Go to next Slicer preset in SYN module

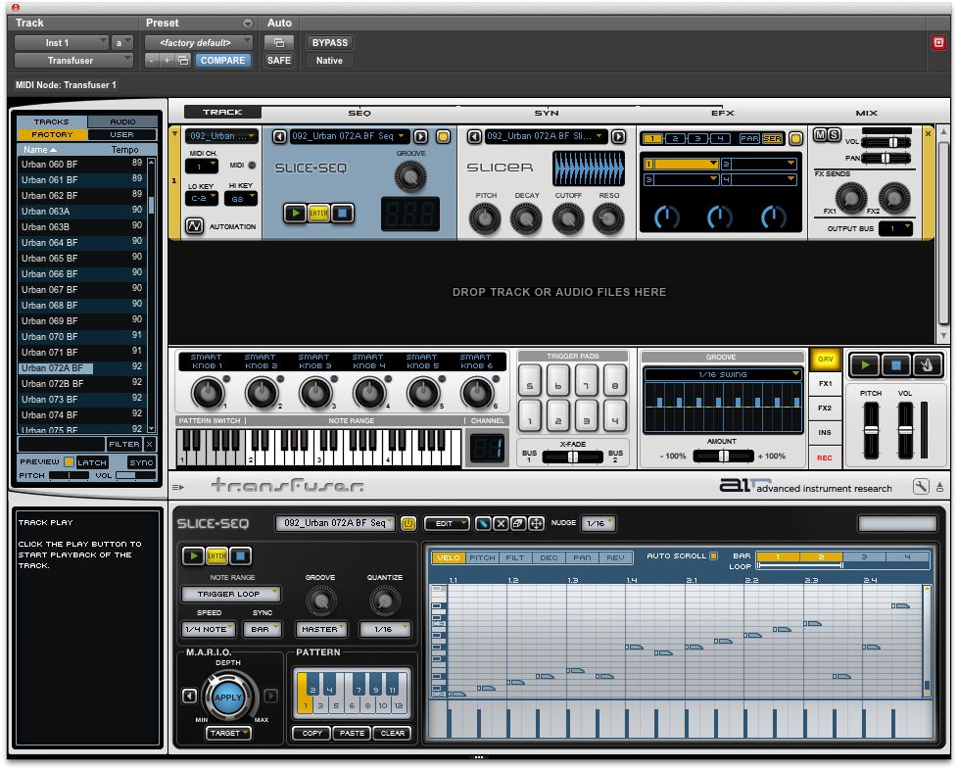click(x=618, y=136)
